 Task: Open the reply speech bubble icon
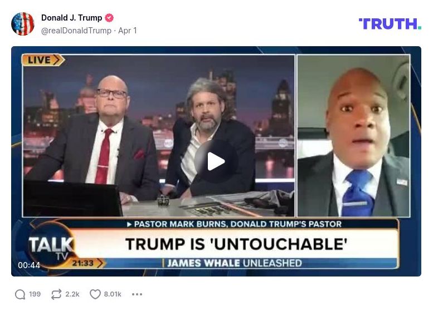coord(20,294)
